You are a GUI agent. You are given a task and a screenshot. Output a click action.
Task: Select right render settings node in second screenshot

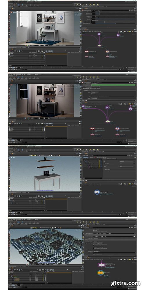[117, 128]
